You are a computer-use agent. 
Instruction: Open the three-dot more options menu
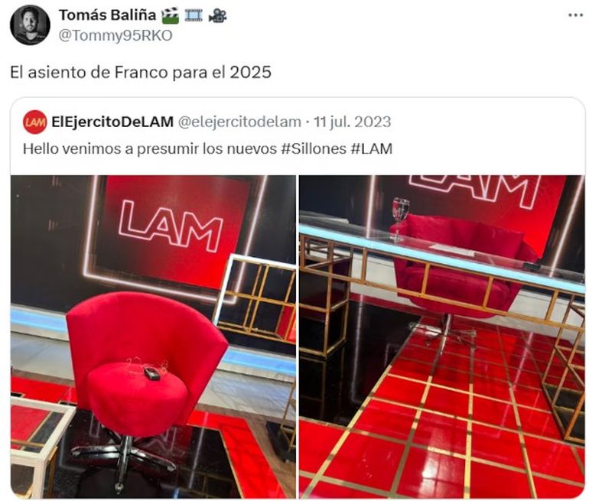[x=575, y=15]
